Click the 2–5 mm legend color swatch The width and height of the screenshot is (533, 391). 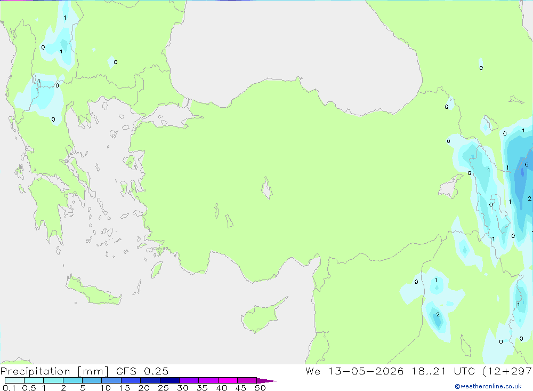(x=72, y=380)
